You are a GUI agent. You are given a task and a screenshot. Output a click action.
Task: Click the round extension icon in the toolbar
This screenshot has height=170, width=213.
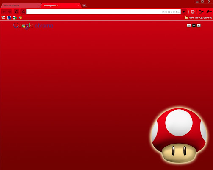click(192, 12)
